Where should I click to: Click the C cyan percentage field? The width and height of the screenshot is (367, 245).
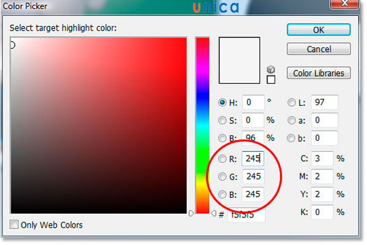tap(322, 159)
